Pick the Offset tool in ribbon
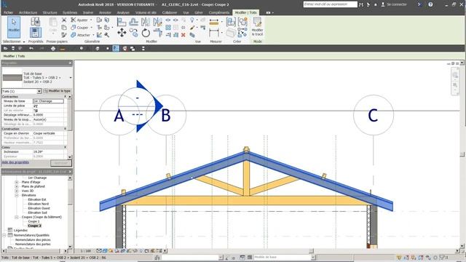This screenshot has width=466, height=262. point(133,21)
